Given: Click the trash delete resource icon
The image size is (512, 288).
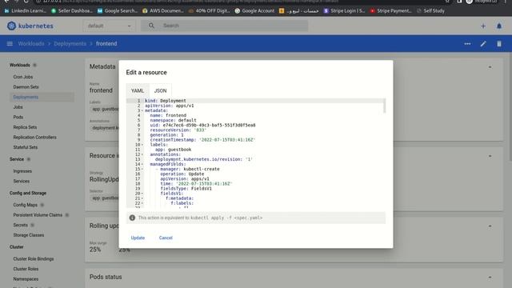Looking at the screenshot, I should (x=499, y=44).
